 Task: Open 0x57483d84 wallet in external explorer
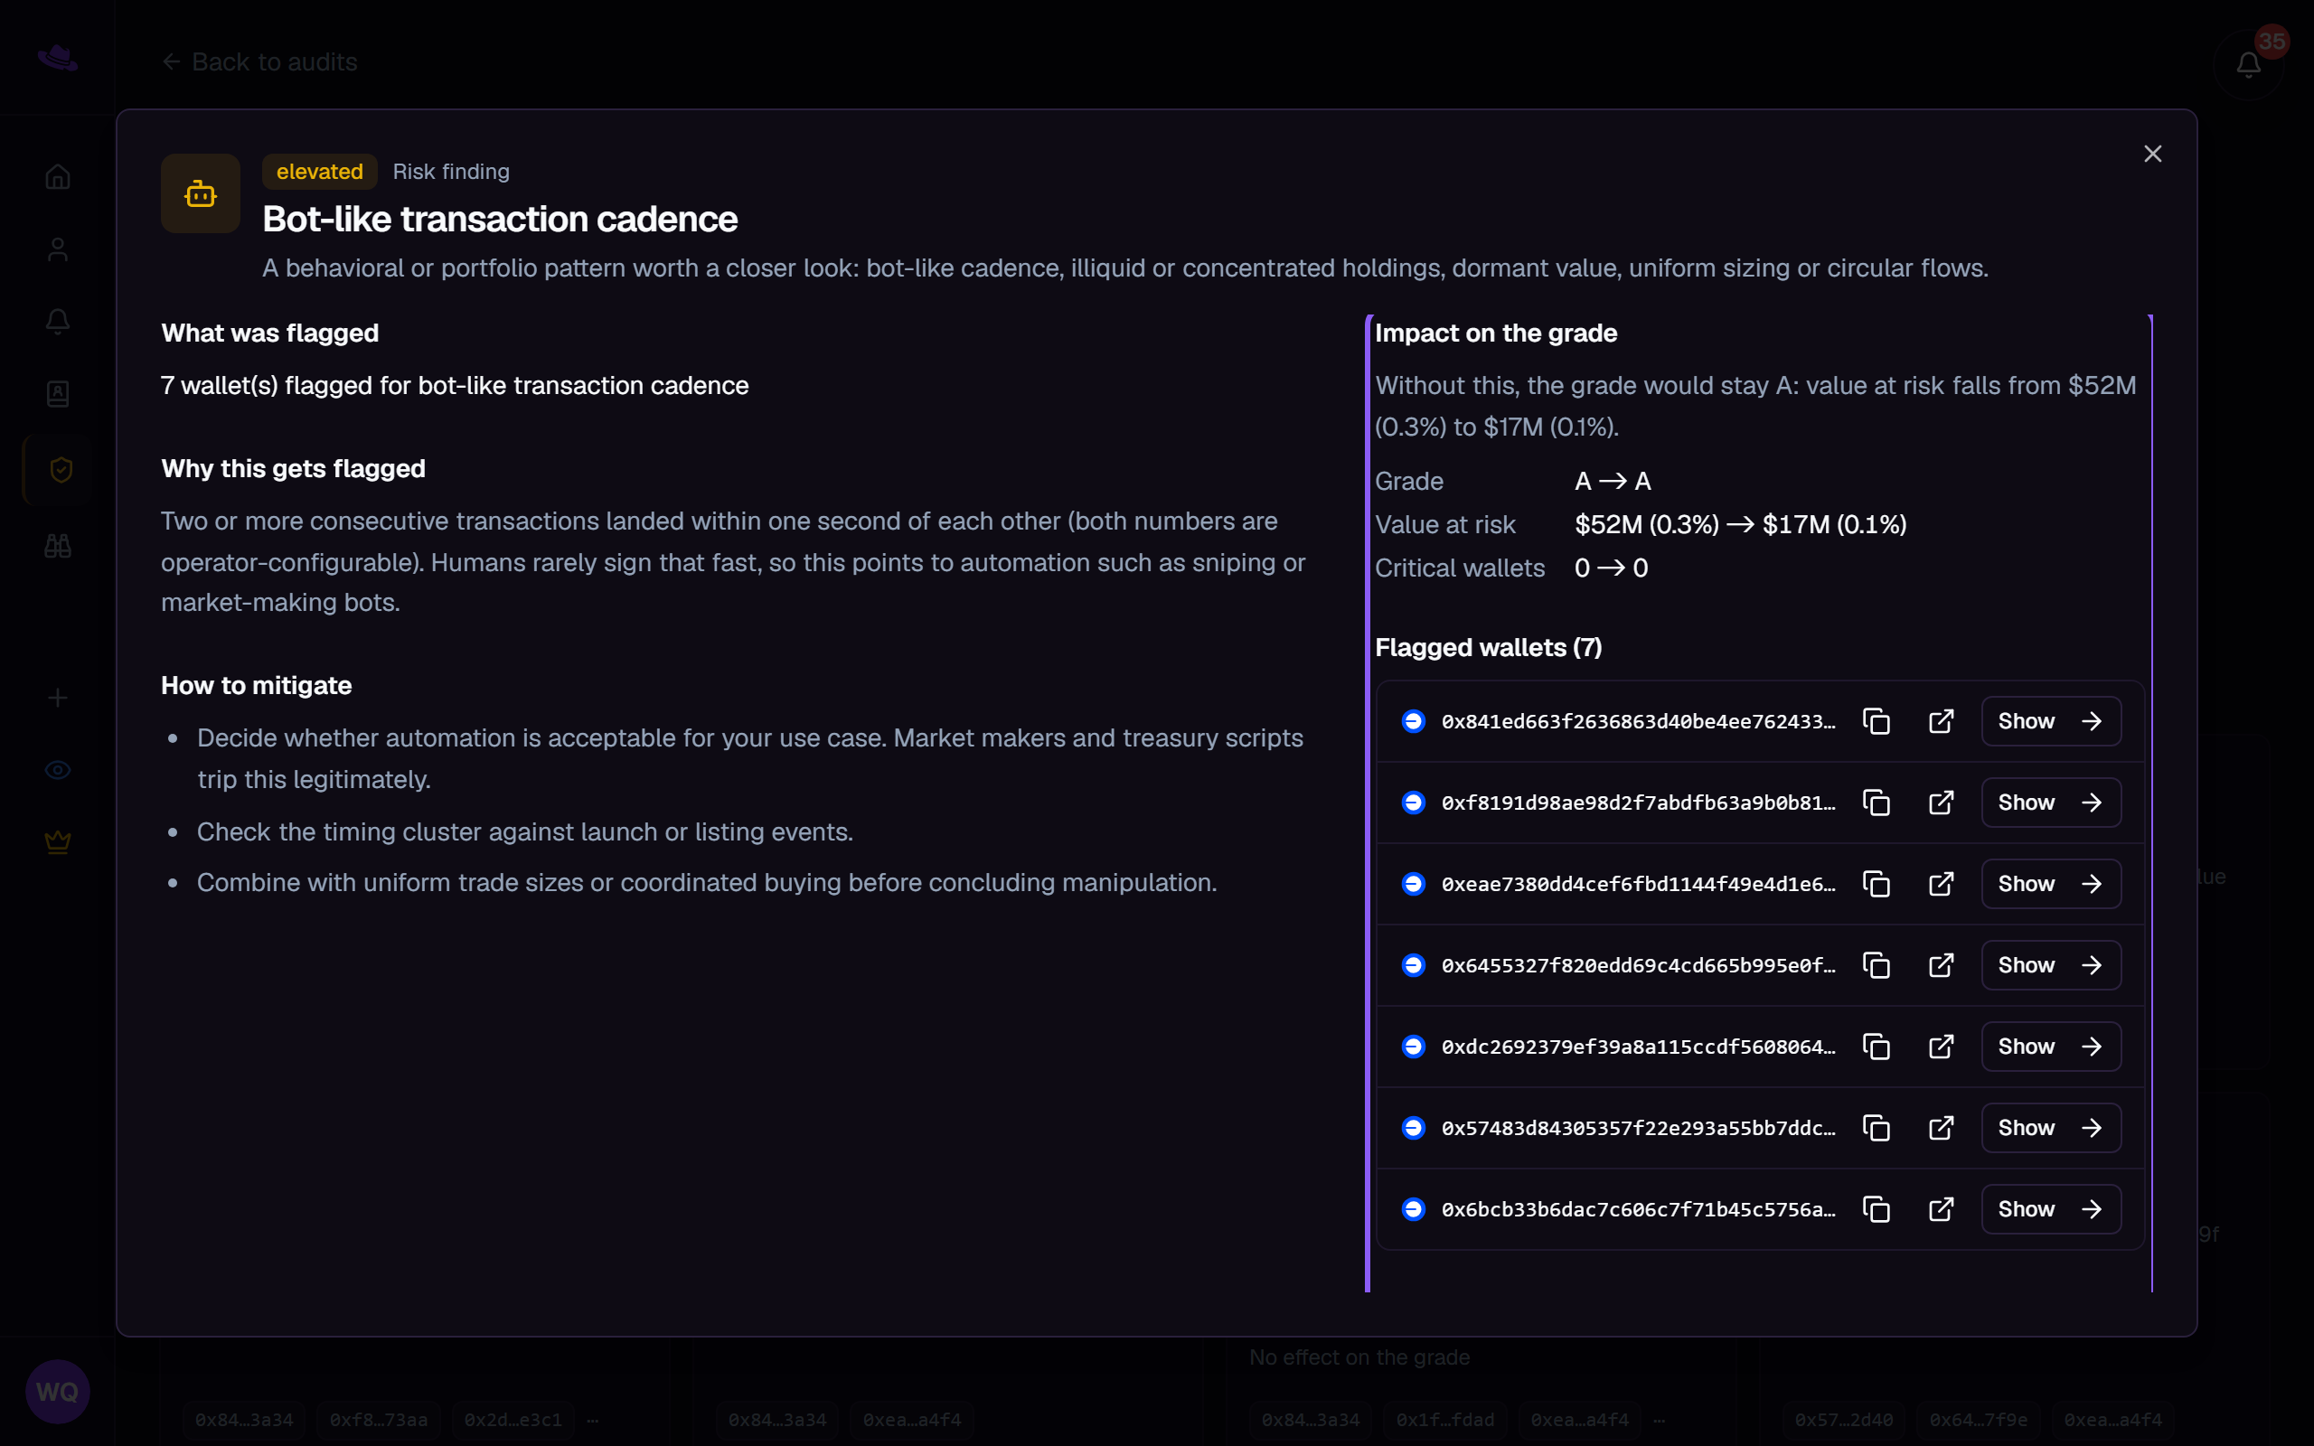(x=1941, y=1128)
